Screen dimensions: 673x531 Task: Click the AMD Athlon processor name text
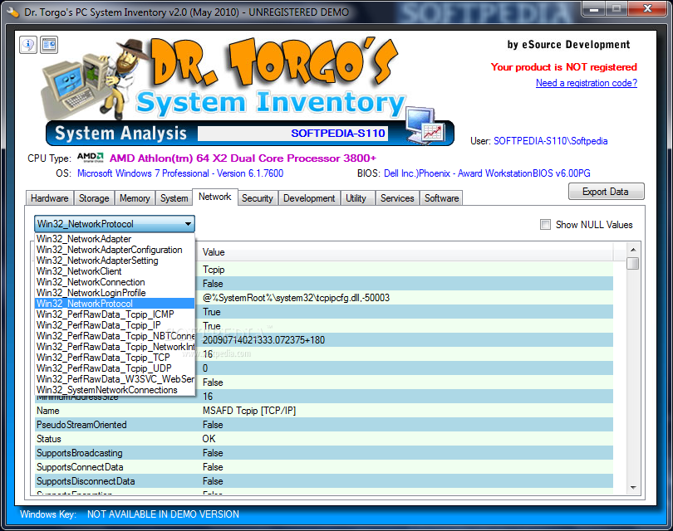243,158
